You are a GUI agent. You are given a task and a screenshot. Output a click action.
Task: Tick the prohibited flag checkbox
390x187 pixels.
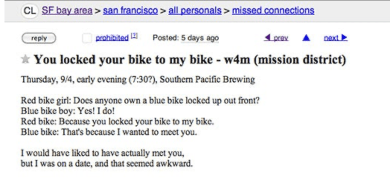(x=88, y=38)
